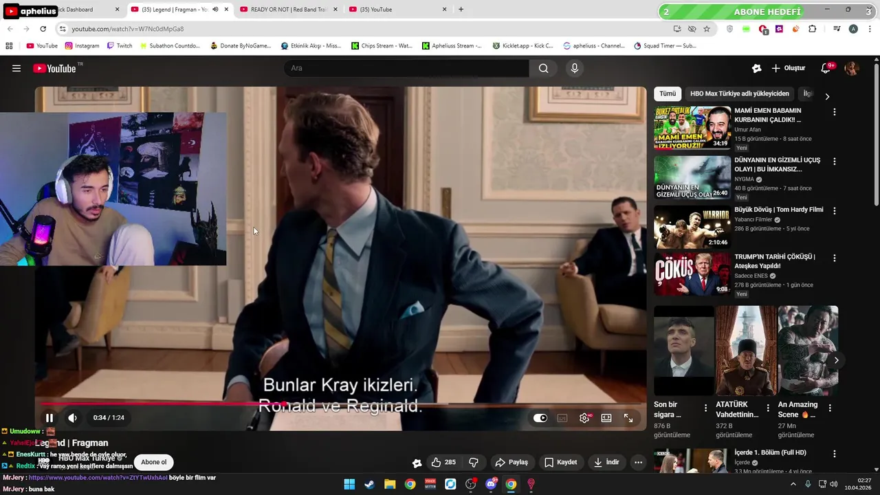Image resolution: width=880 pixels, height=495 pixels.
Task: Open browser extensions puzzle icon
Action: (x=812, y=29)
